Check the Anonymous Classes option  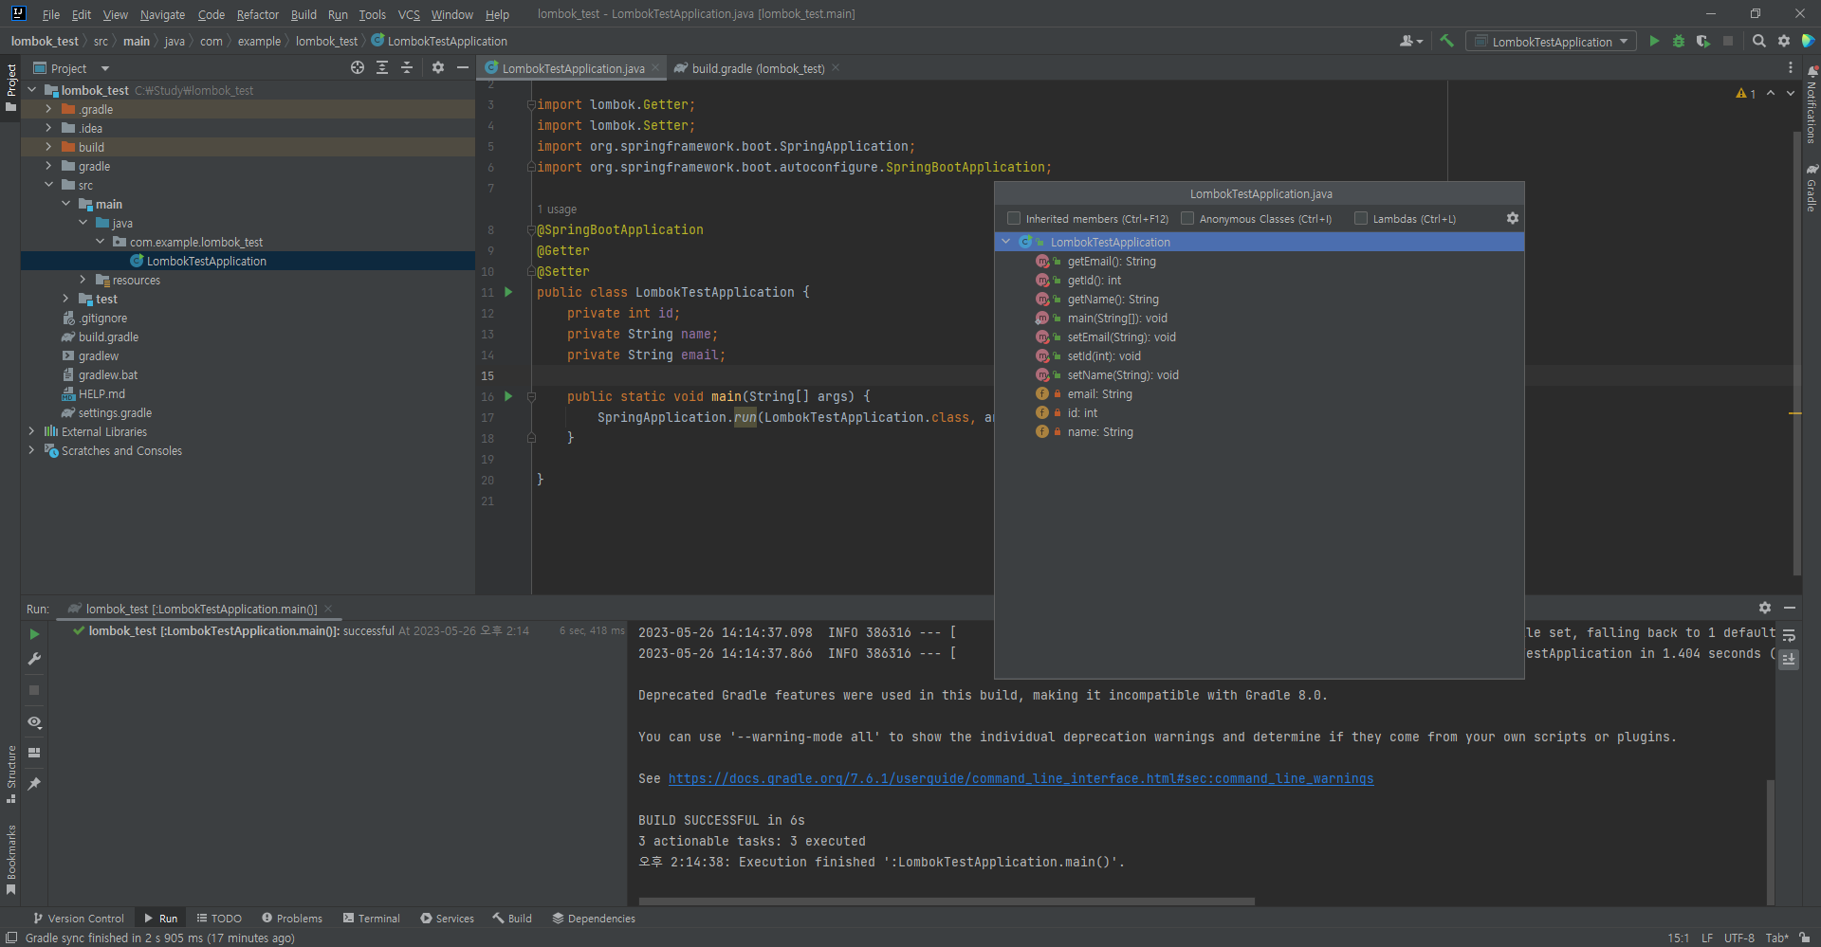[1187, 218]
